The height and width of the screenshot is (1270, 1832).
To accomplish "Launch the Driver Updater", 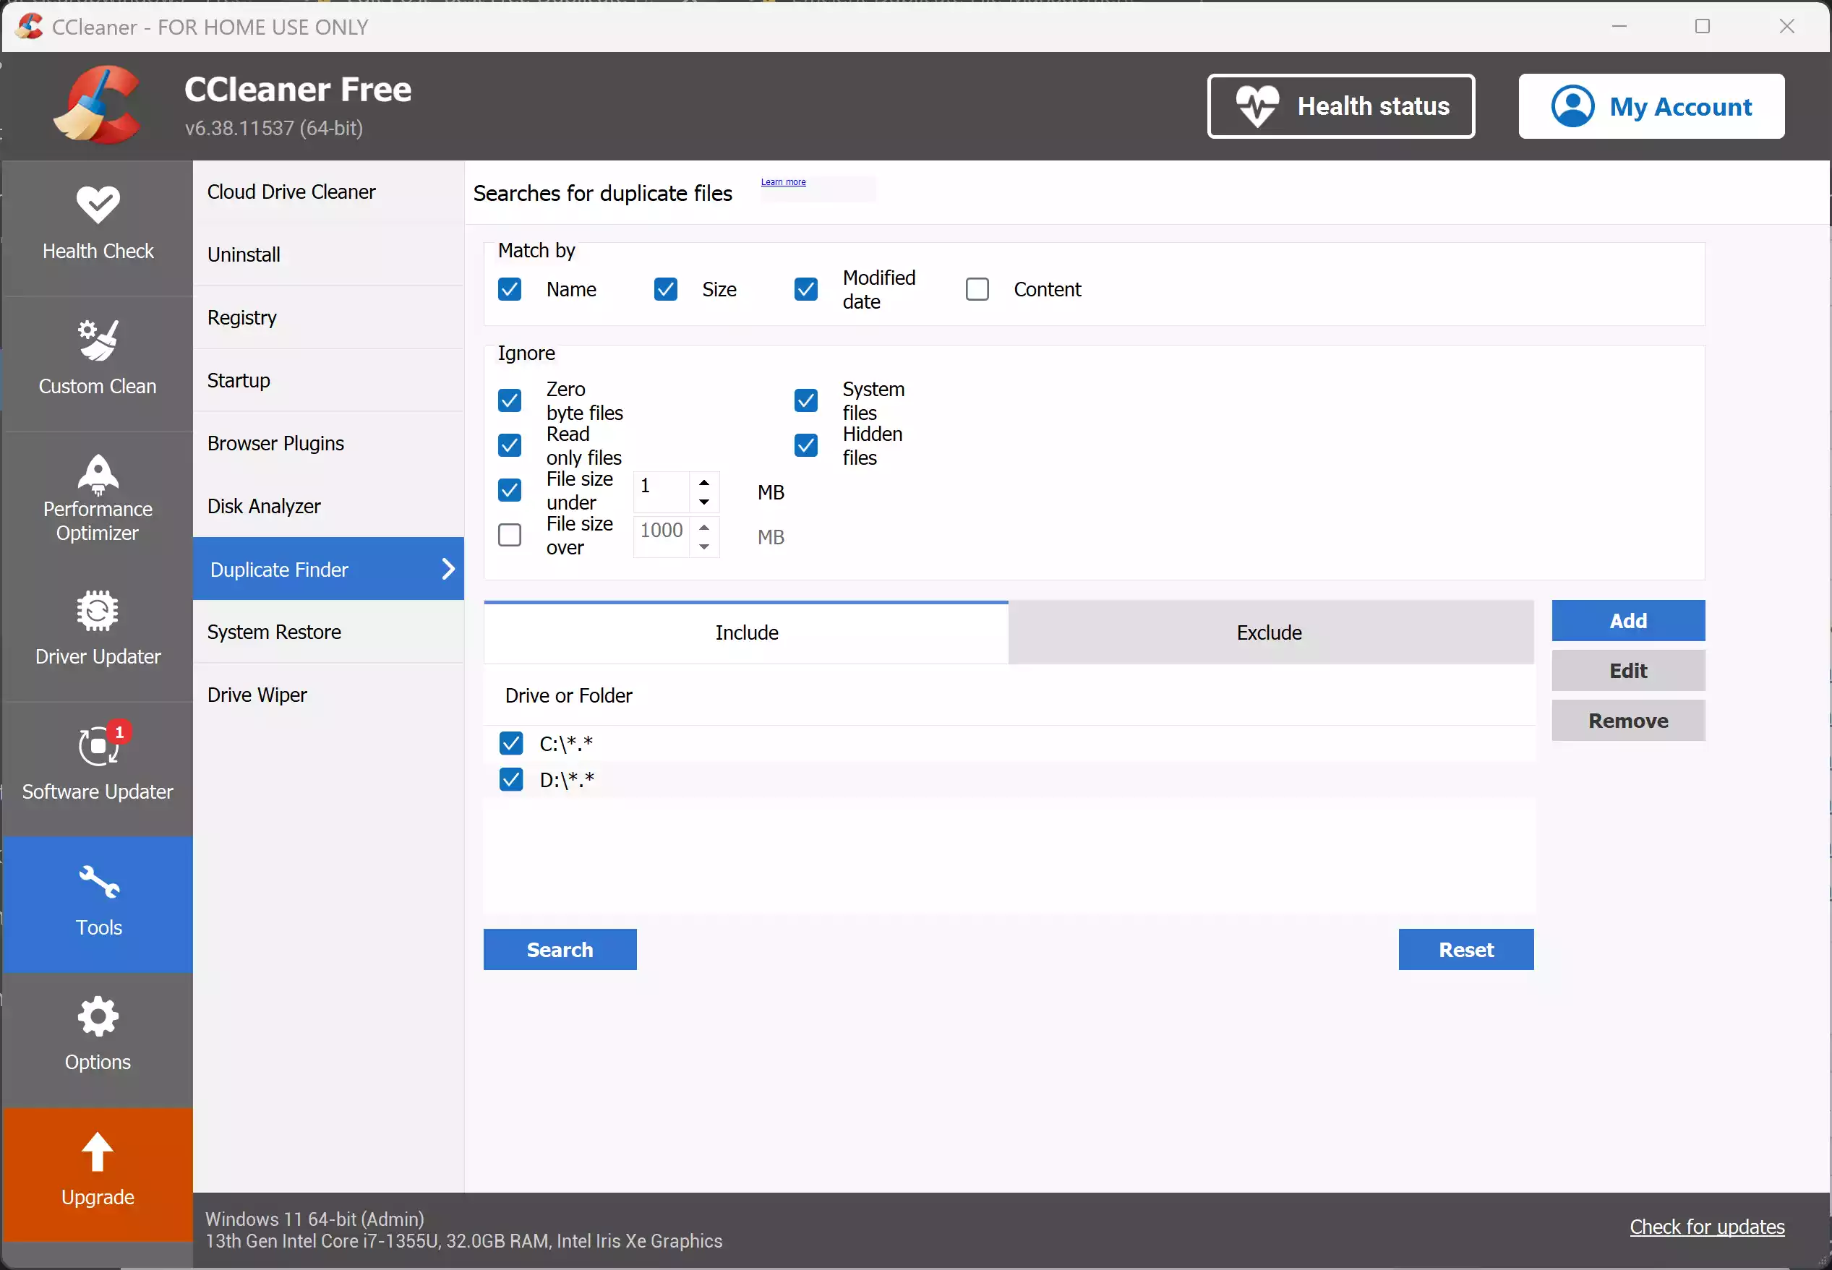I will click(97, 631).
